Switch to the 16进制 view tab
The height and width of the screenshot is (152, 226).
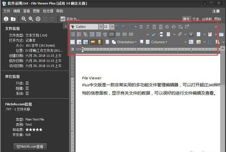[207, 19]
